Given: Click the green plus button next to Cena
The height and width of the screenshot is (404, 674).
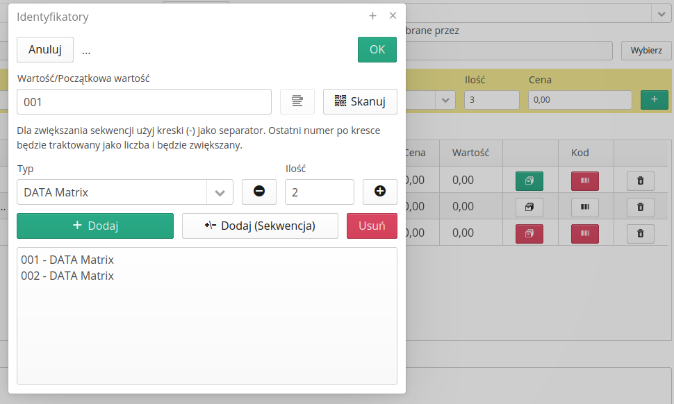Looking at the screenshot, I should tap(654, 100).
